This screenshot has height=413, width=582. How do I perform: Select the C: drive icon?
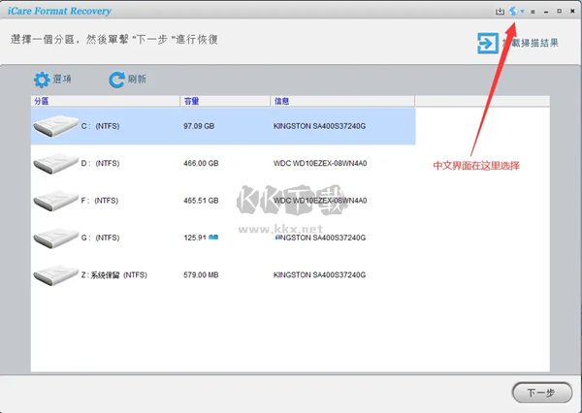(x=54, y=126)
